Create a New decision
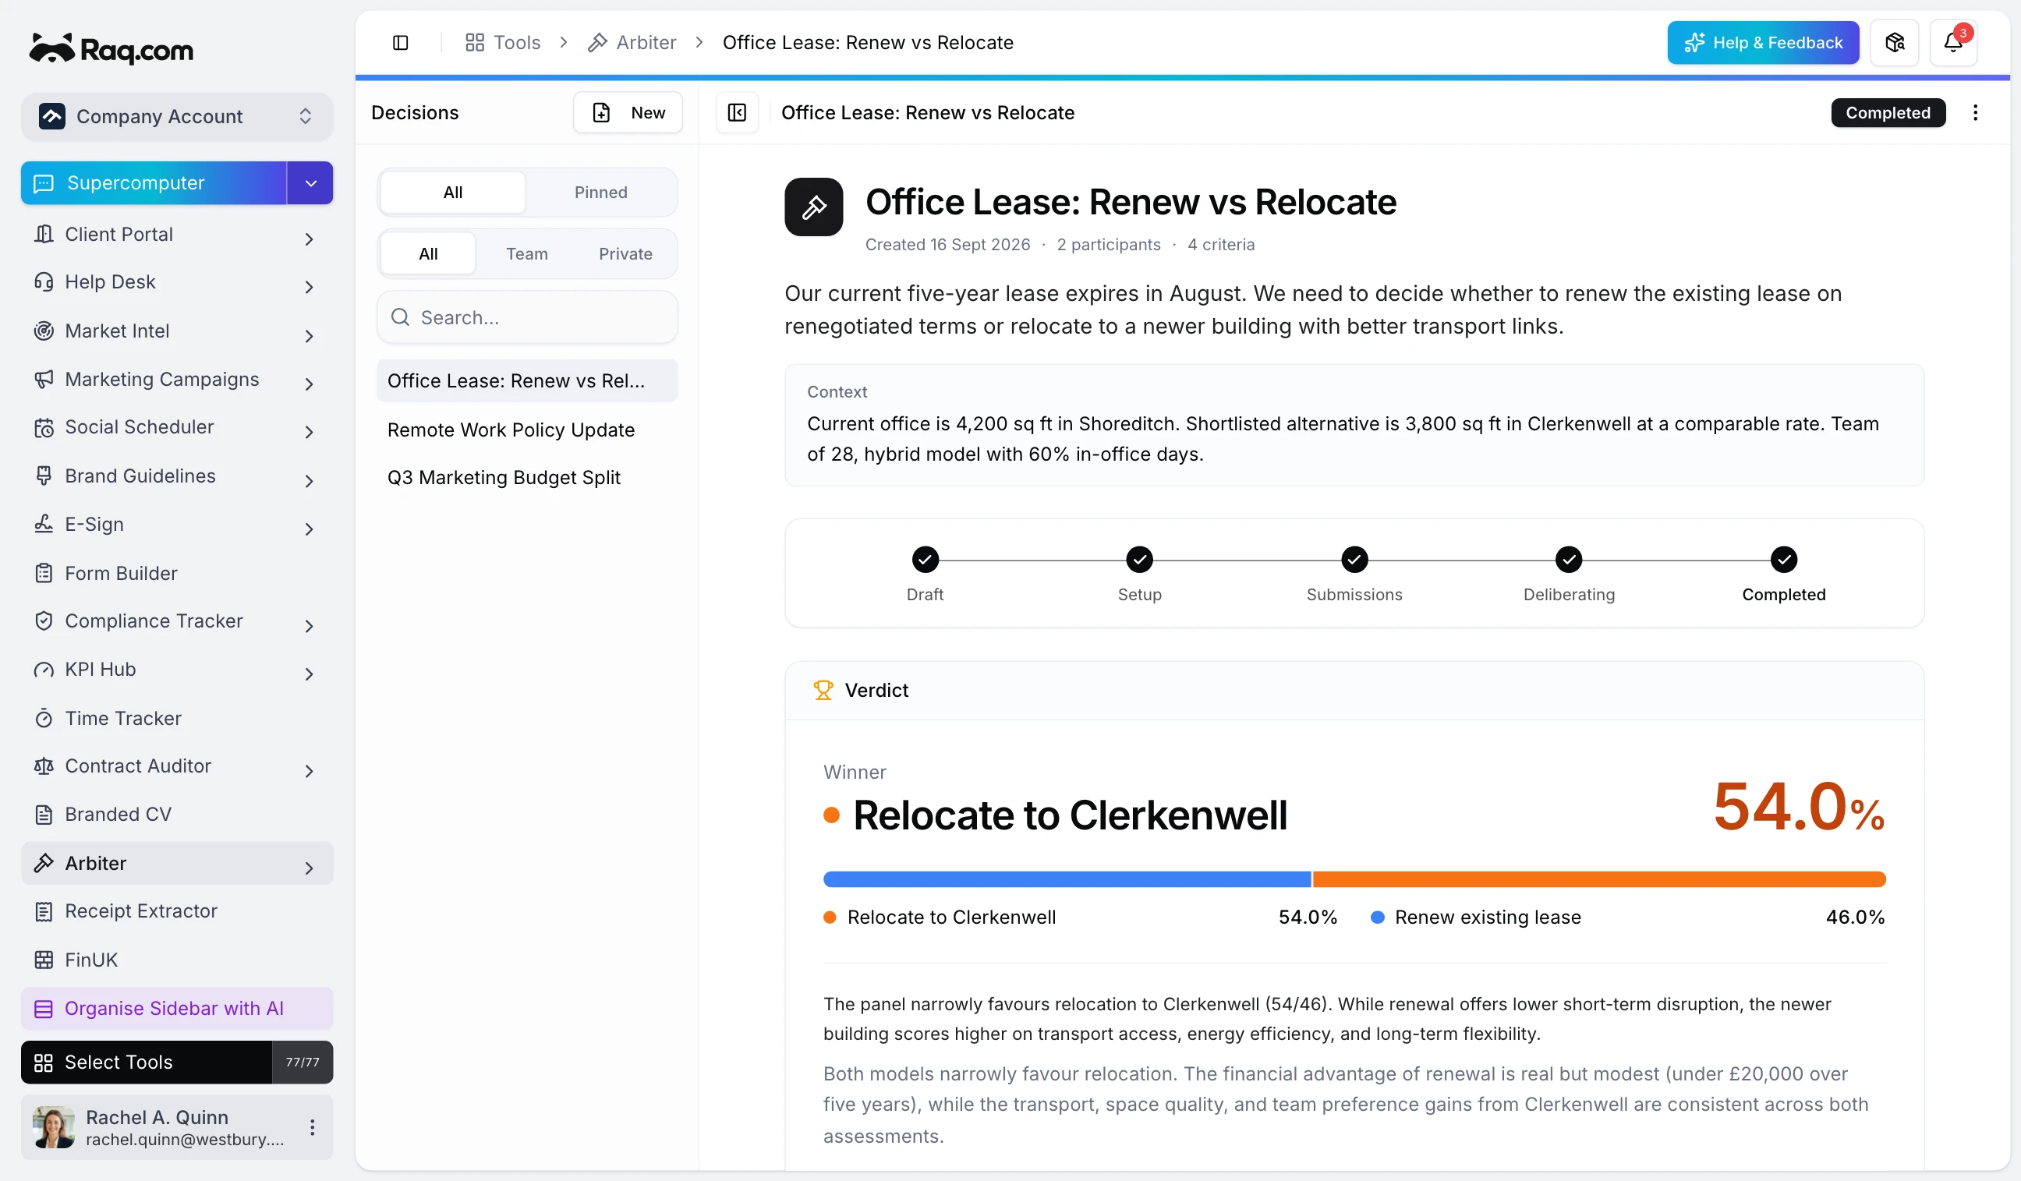Screen dimensions: 2021x1181 click(x=628, y=113)
